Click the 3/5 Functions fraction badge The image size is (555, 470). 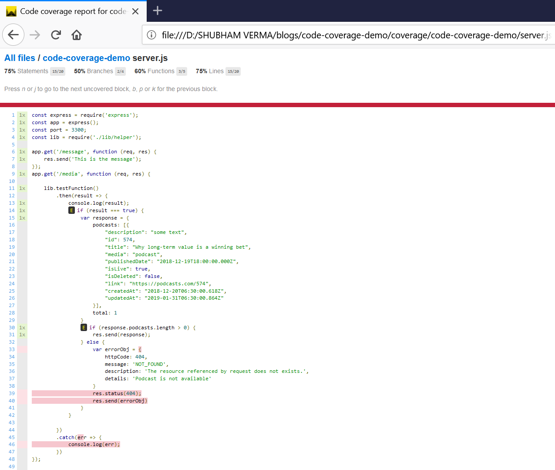click(182, 71)
